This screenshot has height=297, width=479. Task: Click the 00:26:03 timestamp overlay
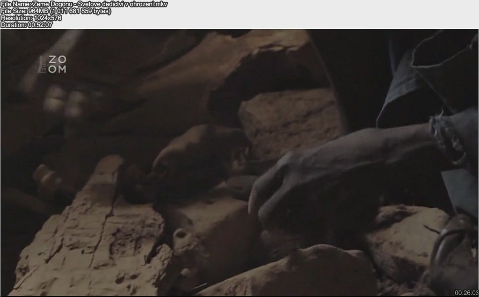point(466,293)
